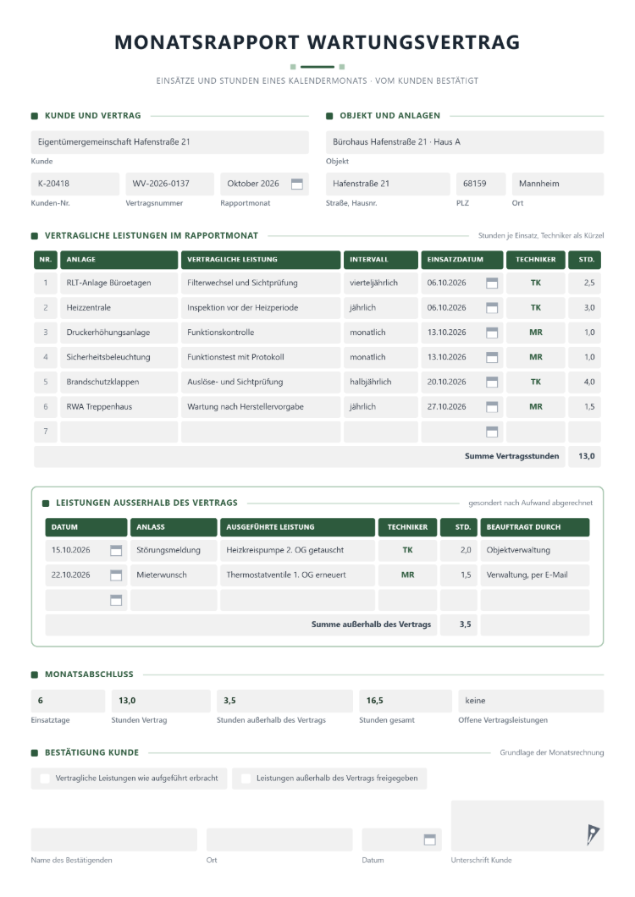The width and height of the screenshot is (635, 897).
Task: Open calendar icon for 22.10.2026 Mieterwunsch
Action: tap(116, 575)
